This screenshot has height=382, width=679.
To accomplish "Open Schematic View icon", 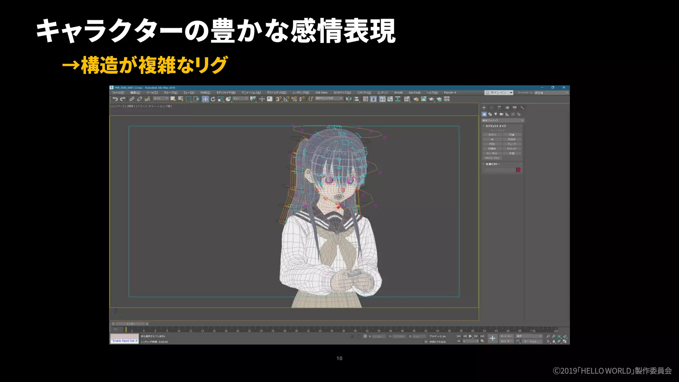I will [398, 99].
